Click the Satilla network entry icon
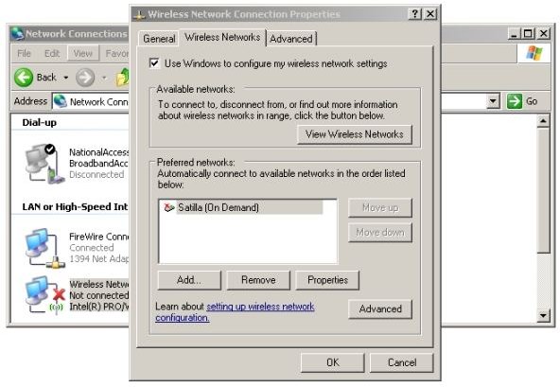Screen dimensions: 560x387 pos(168,207)
